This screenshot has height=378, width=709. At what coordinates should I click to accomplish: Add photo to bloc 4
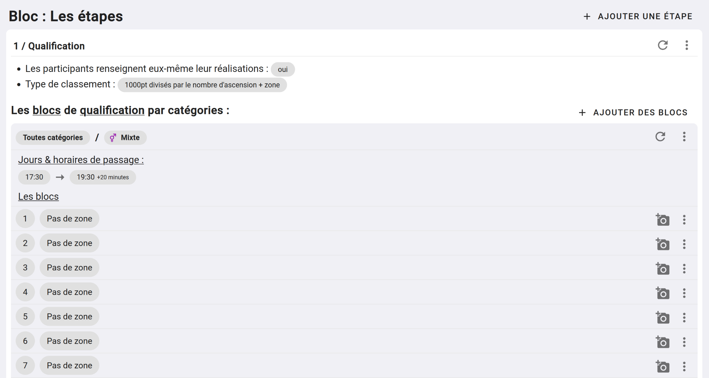(x=662, y=293)
